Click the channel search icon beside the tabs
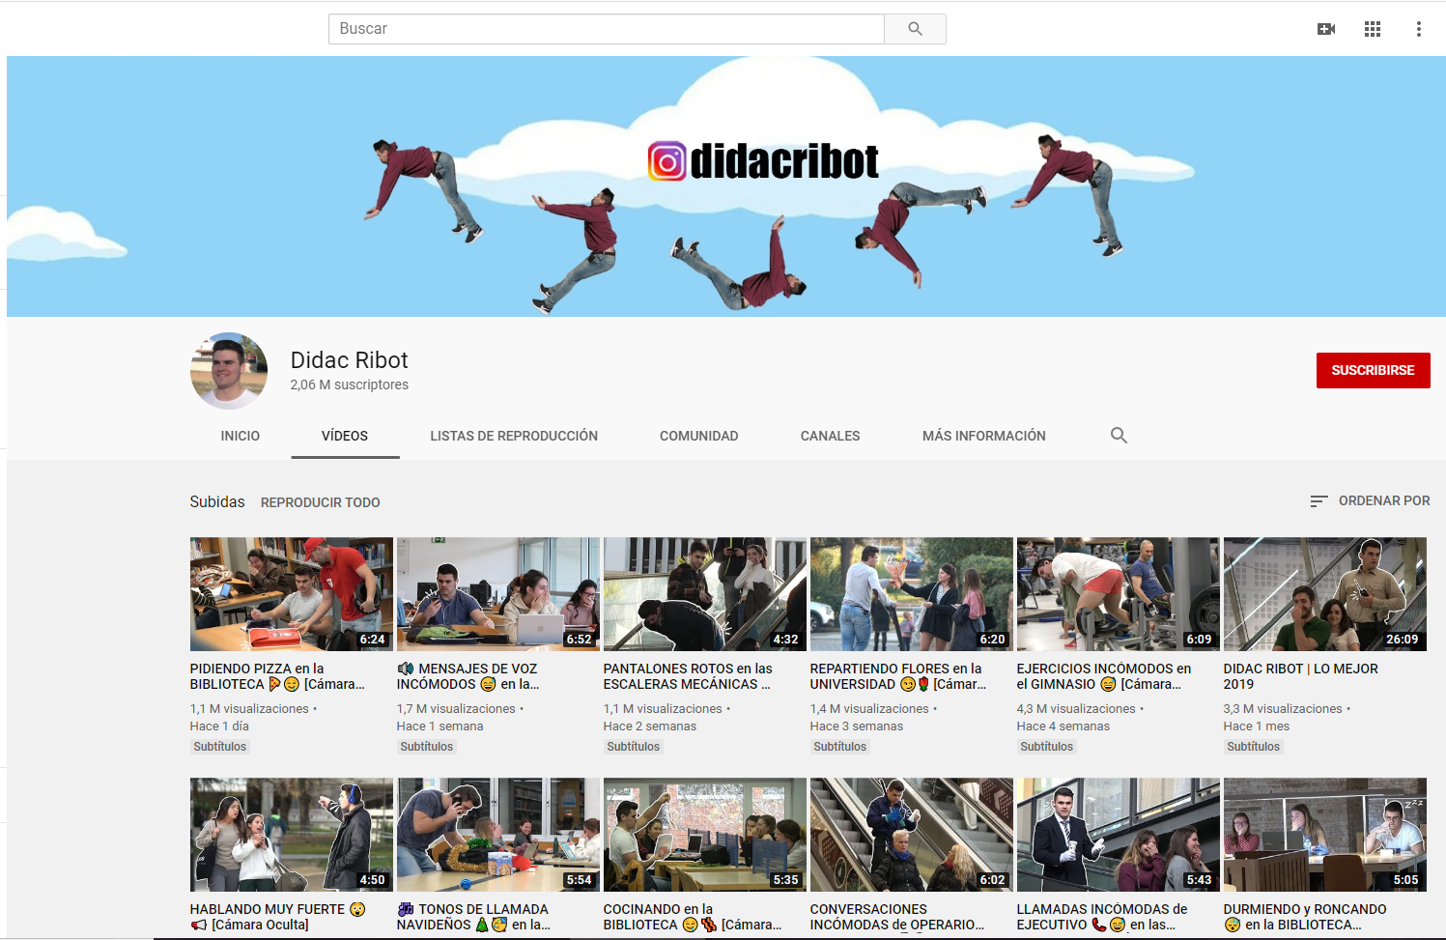 click(1119, 436)
